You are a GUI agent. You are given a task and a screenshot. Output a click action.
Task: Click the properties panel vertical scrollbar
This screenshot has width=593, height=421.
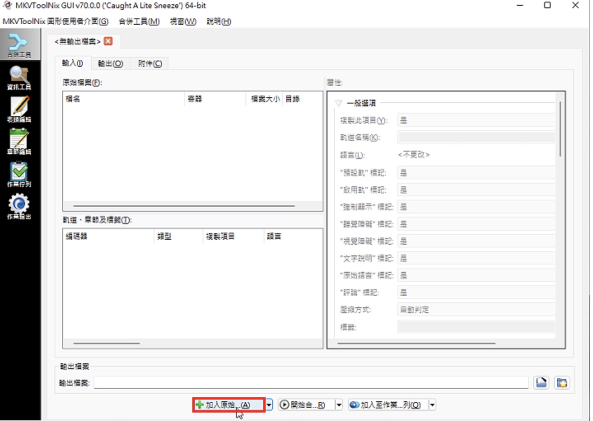560,129
